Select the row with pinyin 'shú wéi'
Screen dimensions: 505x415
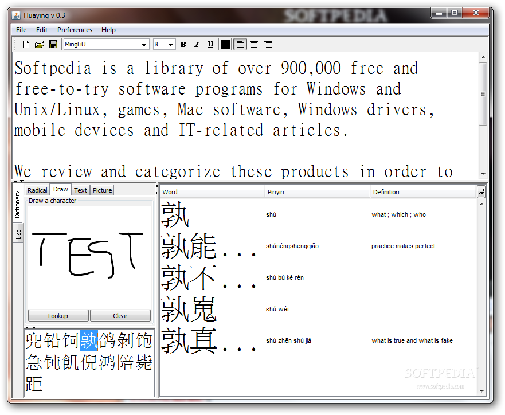click(318, 309)
